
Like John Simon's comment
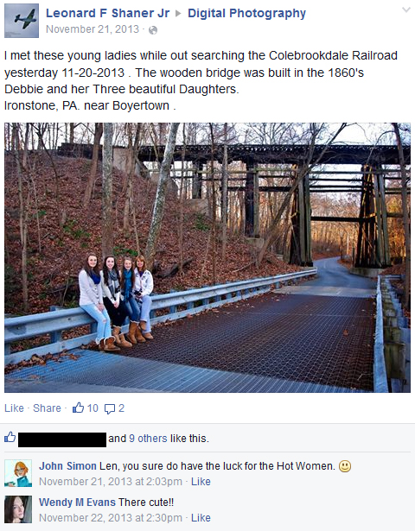201,482
